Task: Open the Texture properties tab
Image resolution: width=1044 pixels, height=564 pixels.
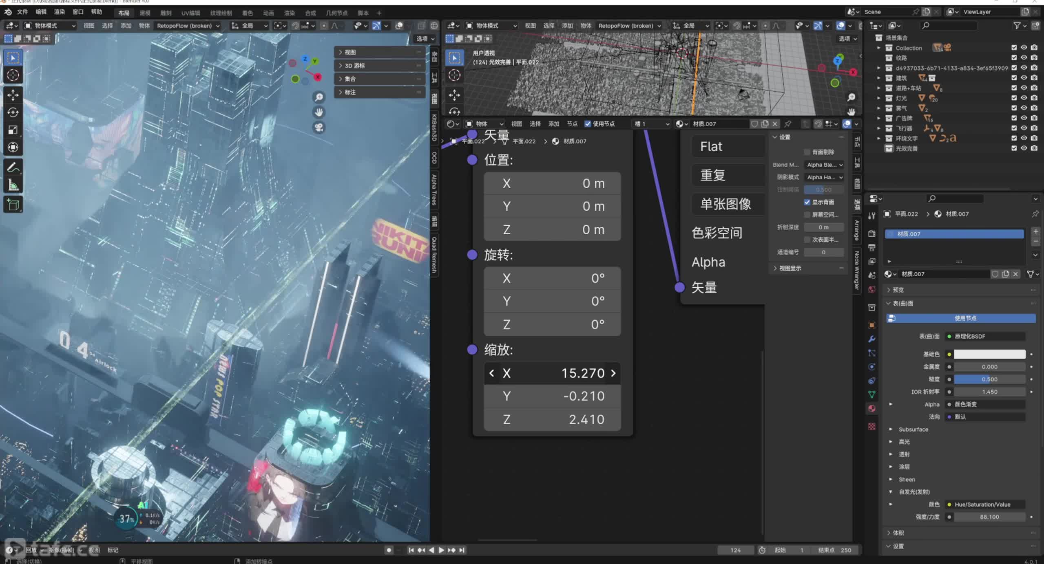Action: point(872,426)
